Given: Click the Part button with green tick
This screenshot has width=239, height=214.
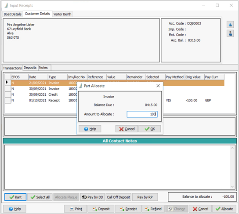Looking at the screenshot, I should pos(15,197).
